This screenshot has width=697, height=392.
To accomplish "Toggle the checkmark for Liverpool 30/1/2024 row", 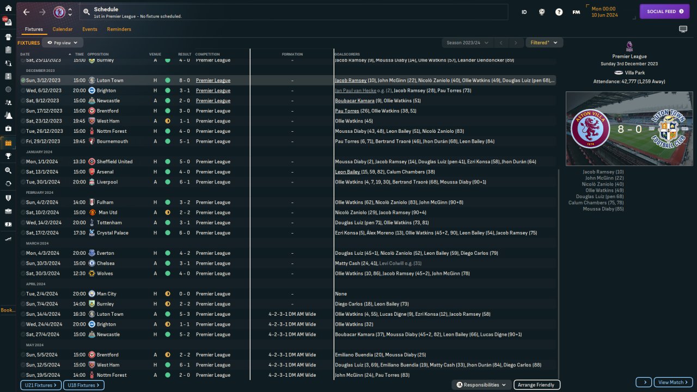I will (23, 182).
